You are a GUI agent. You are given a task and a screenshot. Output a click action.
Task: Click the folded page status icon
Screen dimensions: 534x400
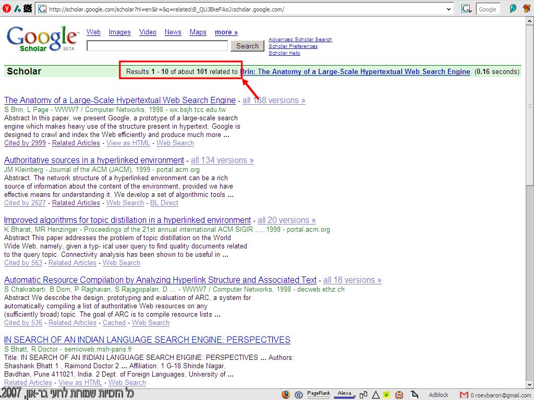[x=414, y=395]
